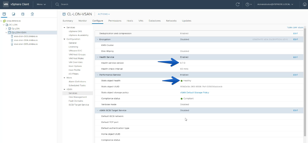The width and height of the screenshot is (308, 143).
Task: Click the refresh icon in top bar
Action: [x=238, y=4]
